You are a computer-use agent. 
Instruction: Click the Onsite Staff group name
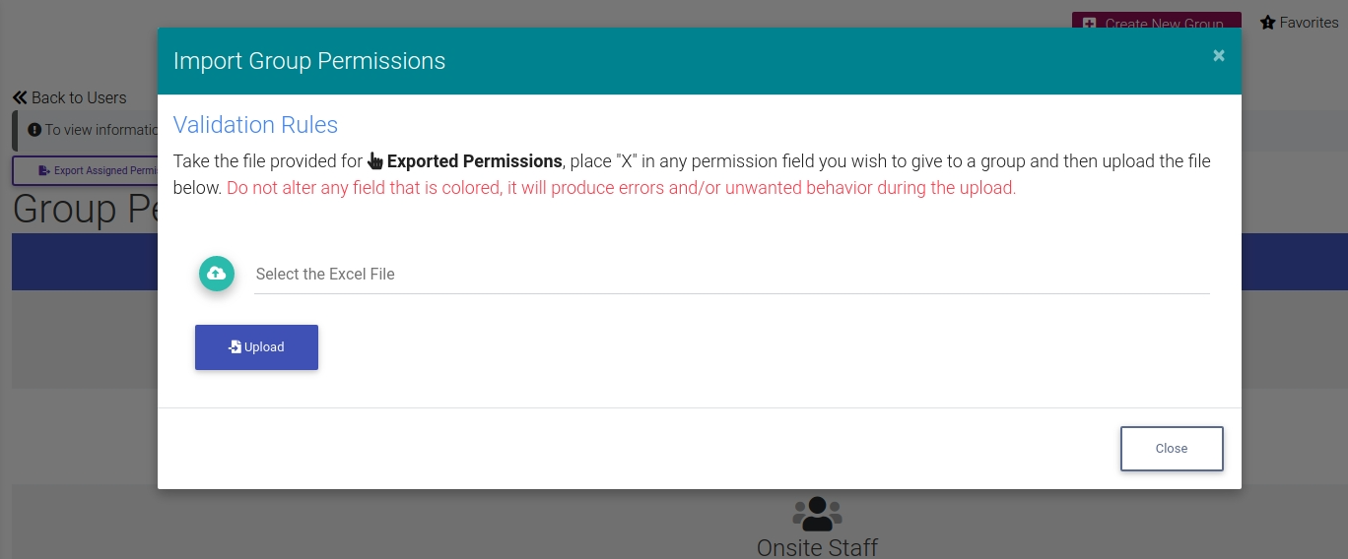[817, 547]
